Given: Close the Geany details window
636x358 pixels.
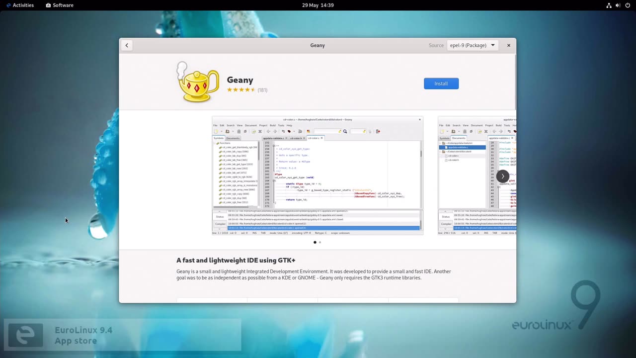Looking at the screenshot, I should click(508, 45).
